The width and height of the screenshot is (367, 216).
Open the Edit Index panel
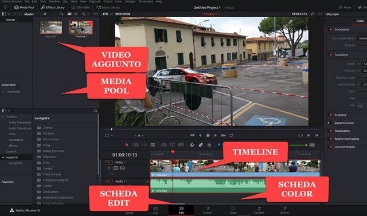pyautogui.click(x=80, y=7)
